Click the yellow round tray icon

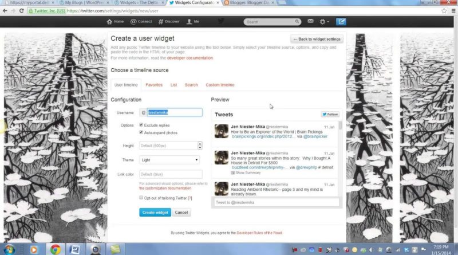click(354, 250)
